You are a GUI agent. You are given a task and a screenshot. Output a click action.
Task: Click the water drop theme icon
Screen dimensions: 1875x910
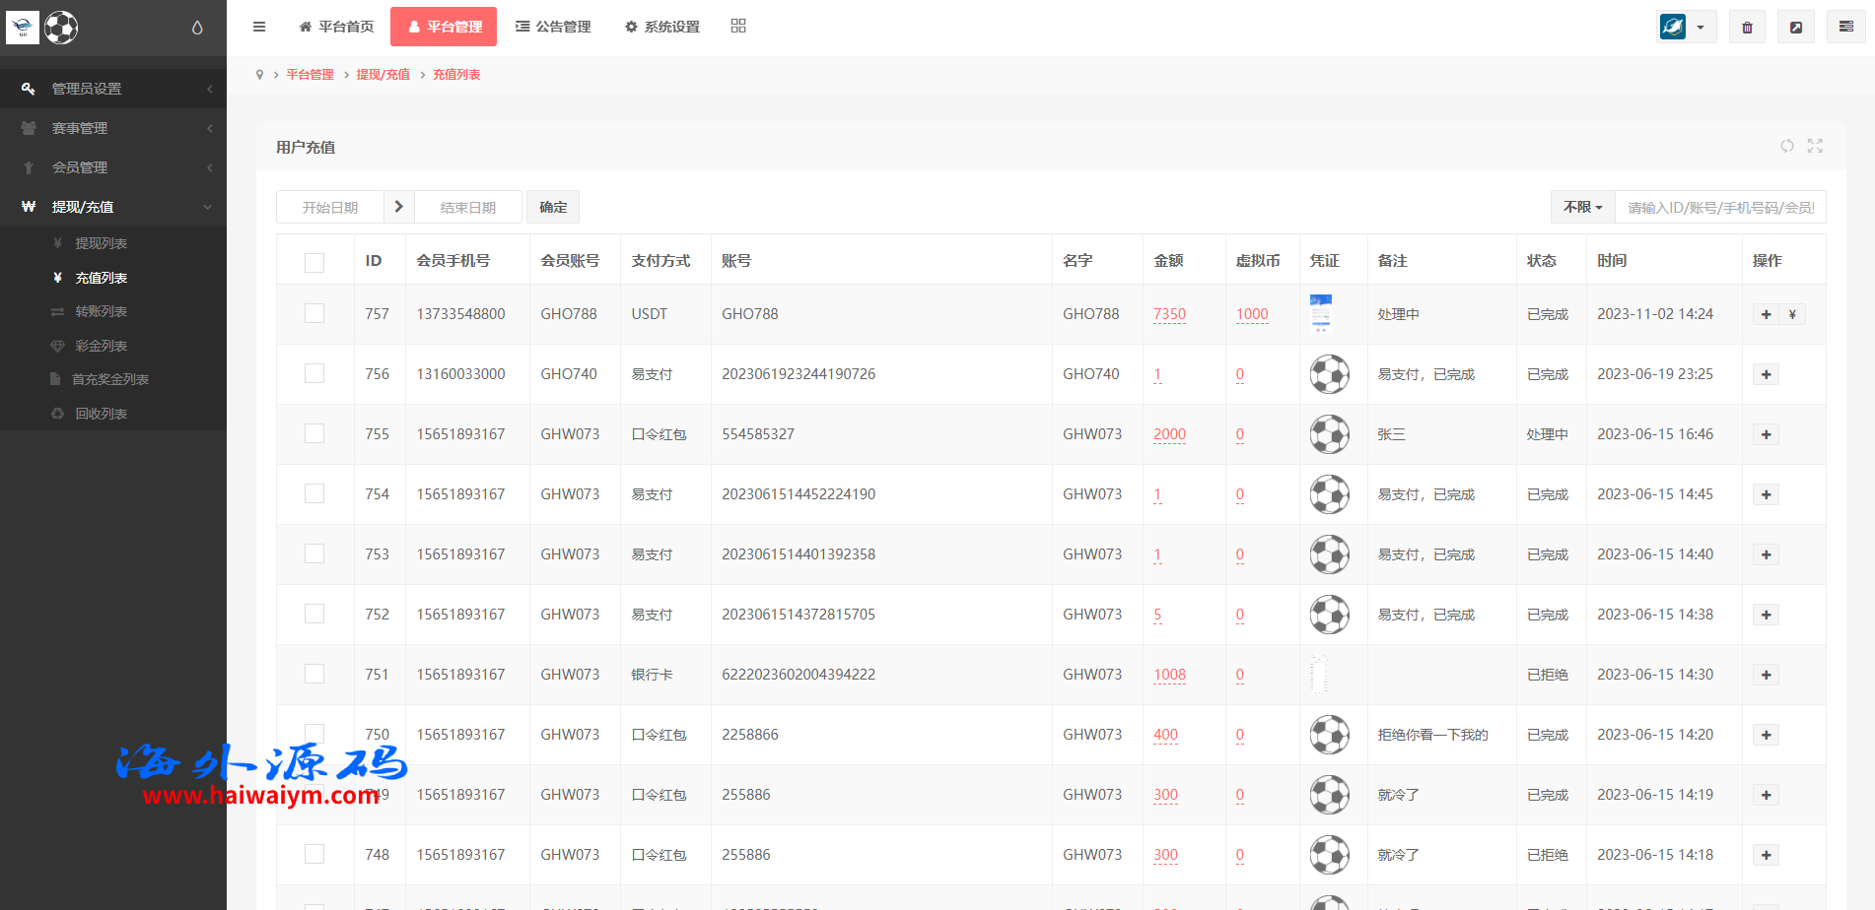click(x=197, y=28)
